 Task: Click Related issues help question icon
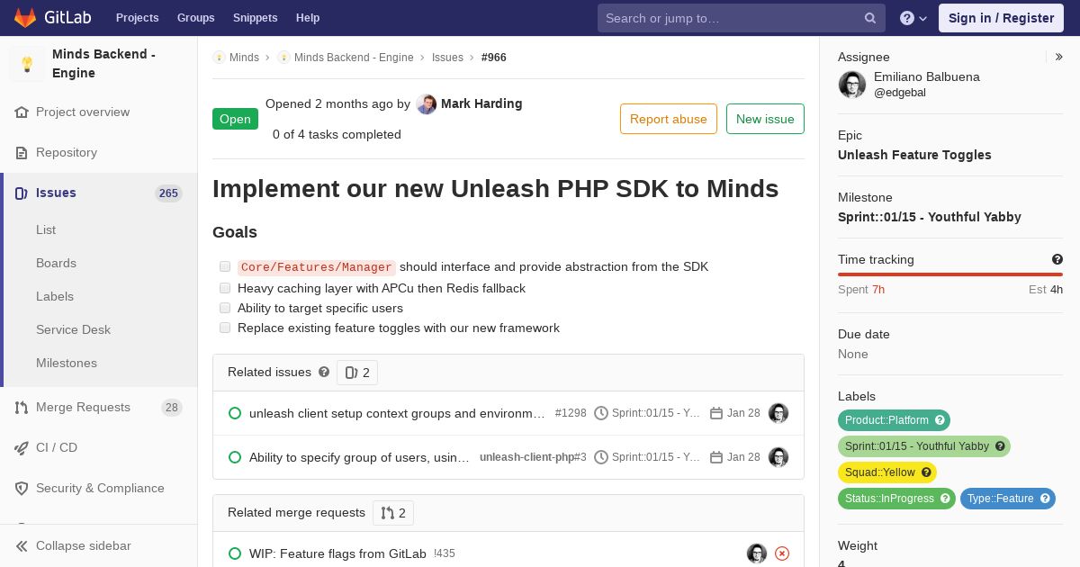click(x=324, y=372)
